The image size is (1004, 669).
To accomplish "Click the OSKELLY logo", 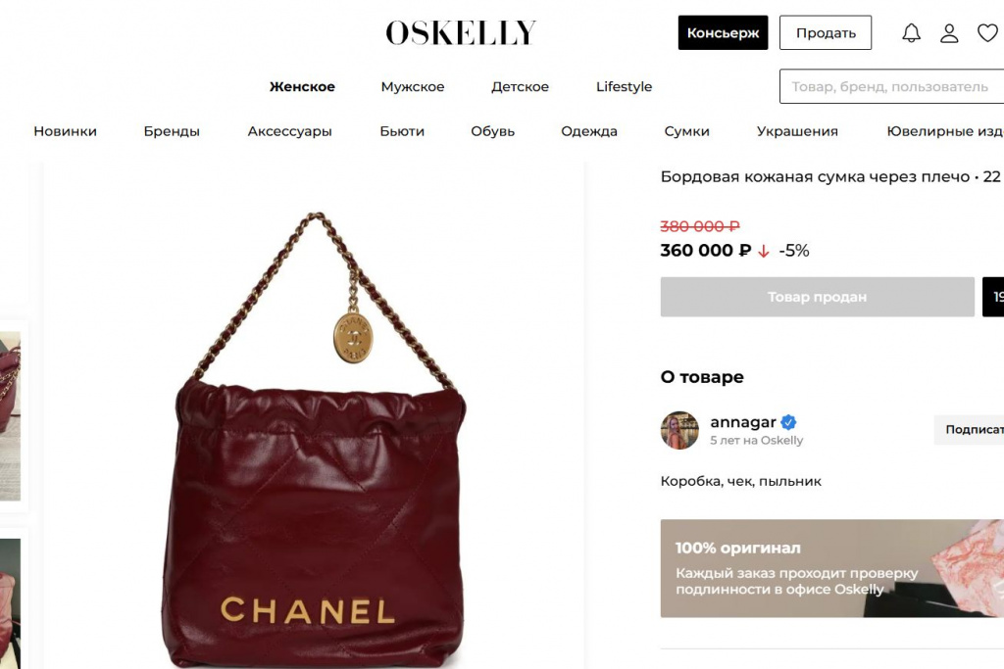I will pyautogui.click(x=461, y=32).
